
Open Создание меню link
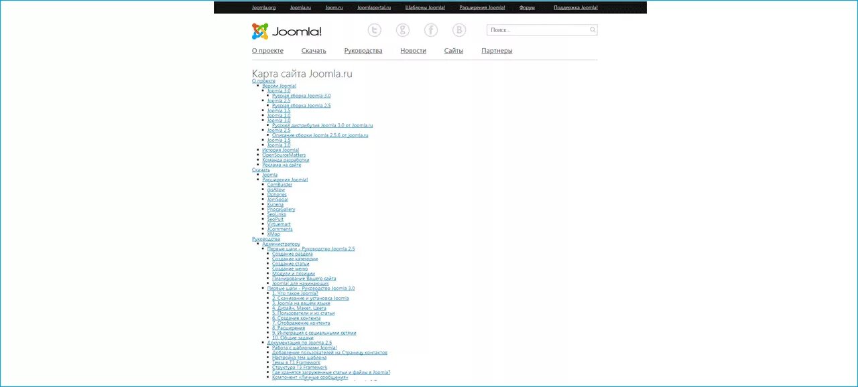coord(290,268)
